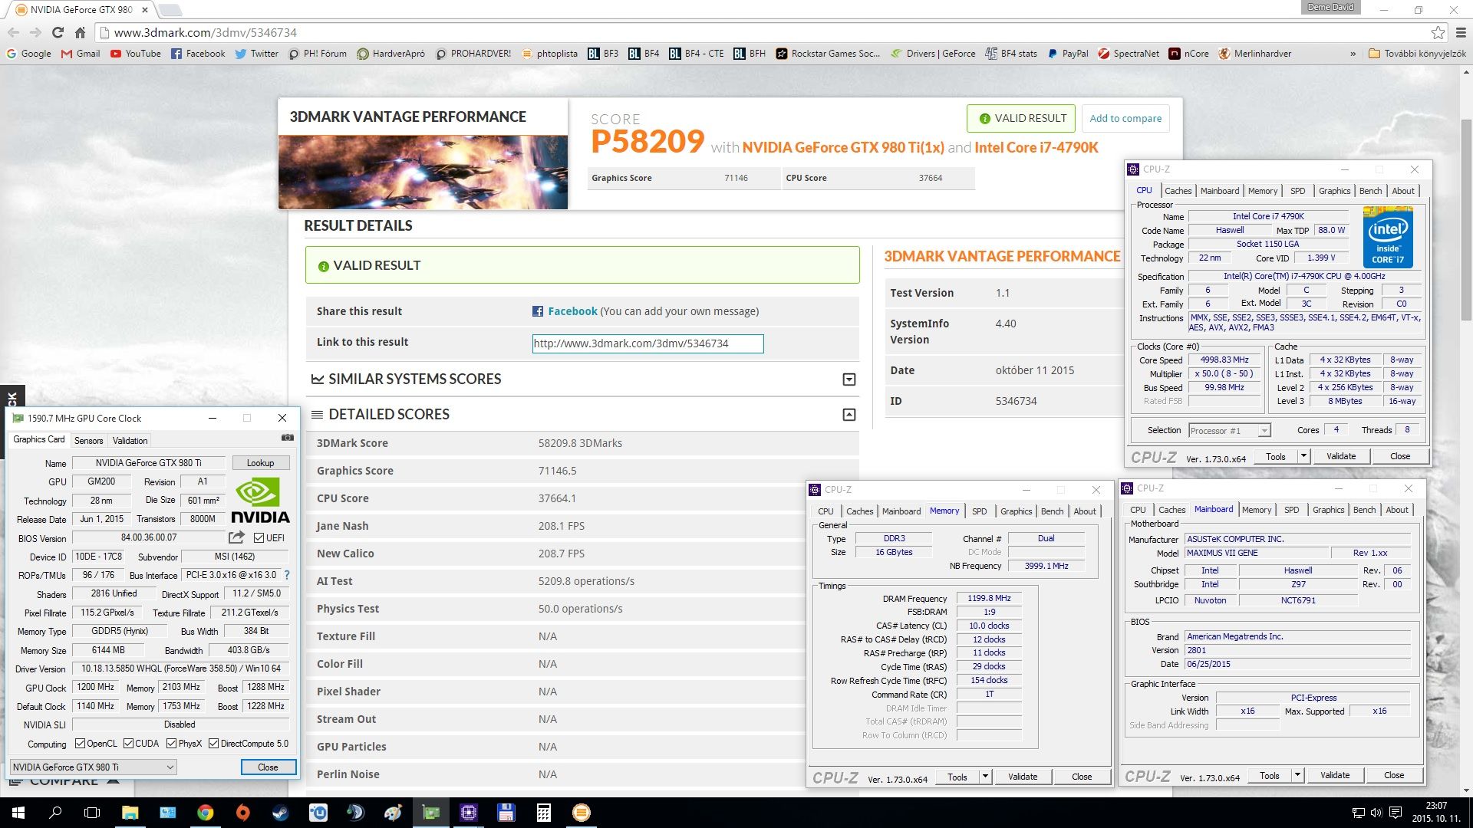Click the Intel inside Core i7 logo

pos(1388,237)
